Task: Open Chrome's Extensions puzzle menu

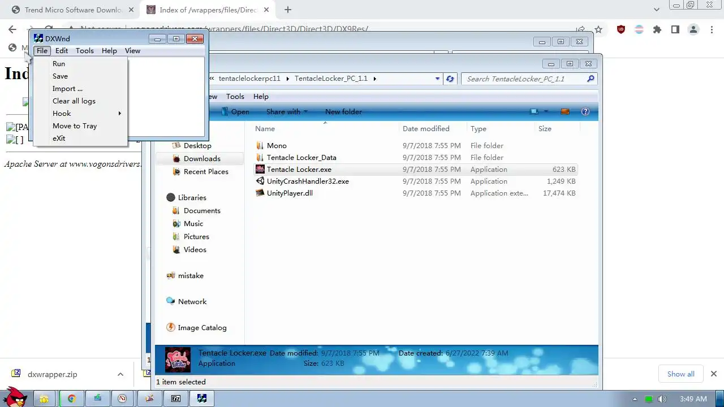Action: click(x=657, y=29)
